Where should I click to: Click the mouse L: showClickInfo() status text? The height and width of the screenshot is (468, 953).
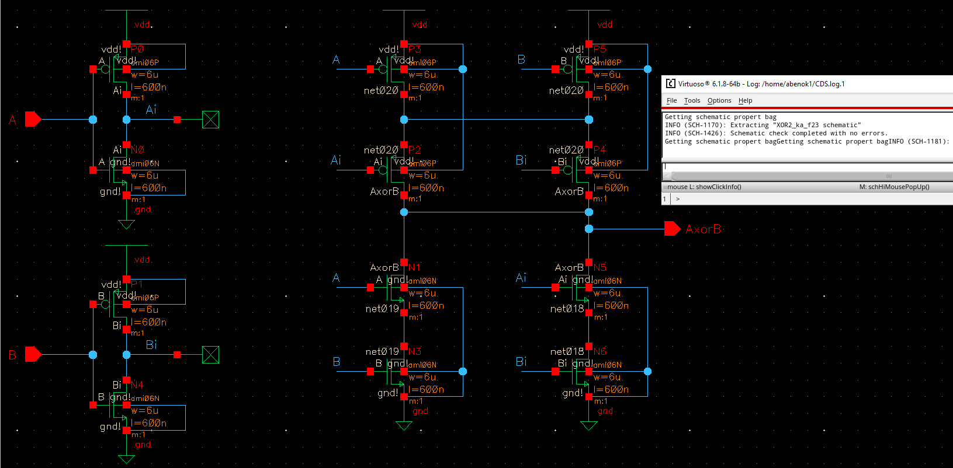703,187
